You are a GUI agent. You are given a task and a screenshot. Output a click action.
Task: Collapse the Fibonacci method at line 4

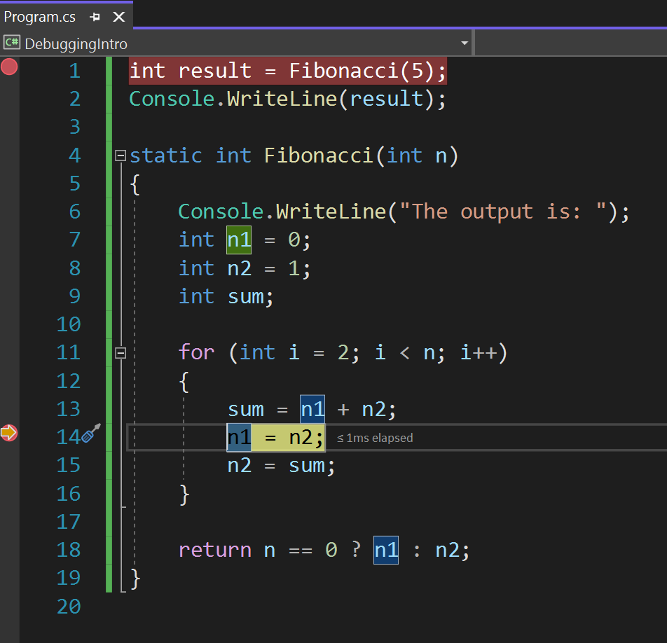tap(121, 155)
